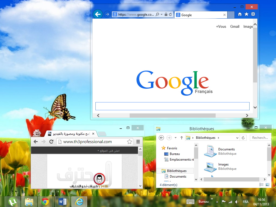
Task: Open the Gmail link on Google
Action: pyautogui.click(x=235, y=26)
